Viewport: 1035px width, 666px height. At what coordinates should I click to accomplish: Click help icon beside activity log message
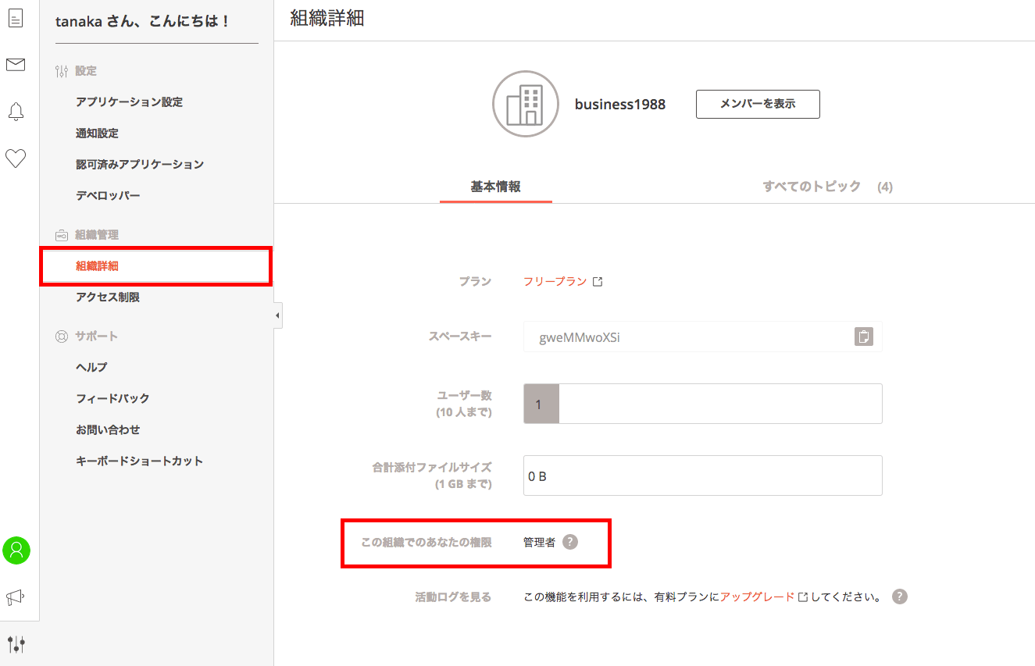(x=900, y=597)
